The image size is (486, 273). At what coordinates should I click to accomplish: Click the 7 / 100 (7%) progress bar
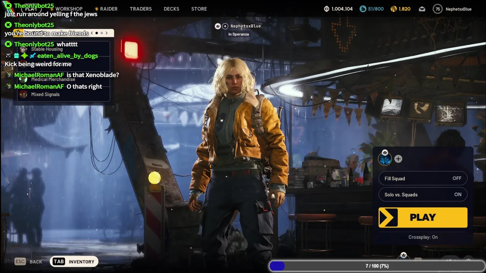tap(377, 266)
